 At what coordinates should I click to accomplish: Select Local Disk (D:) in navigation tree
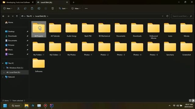tap(15, 72)
